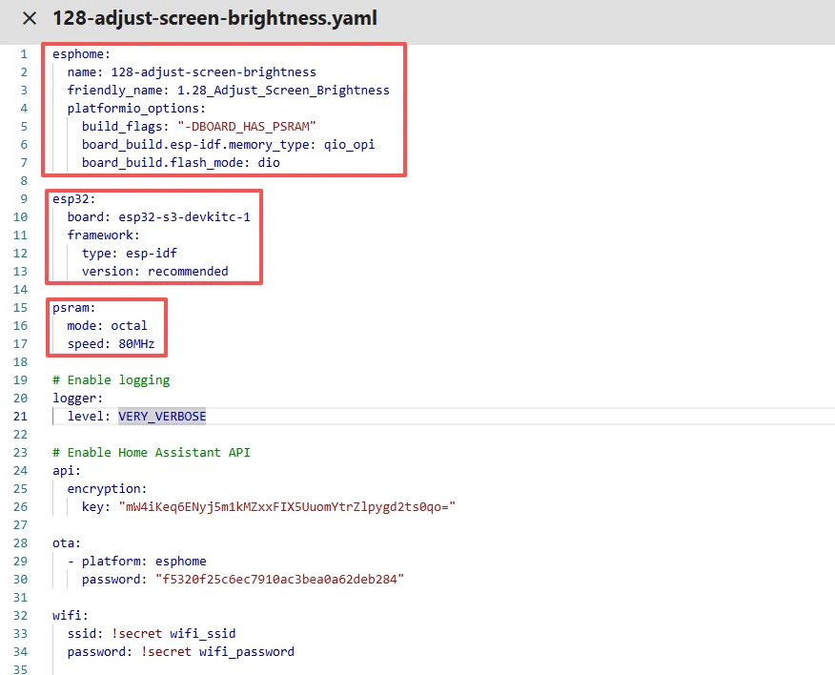Screen dimensions: 835x675
Task: Click the board value esp32-s3-devkitc-1
Action: click(x=185, y=217)
